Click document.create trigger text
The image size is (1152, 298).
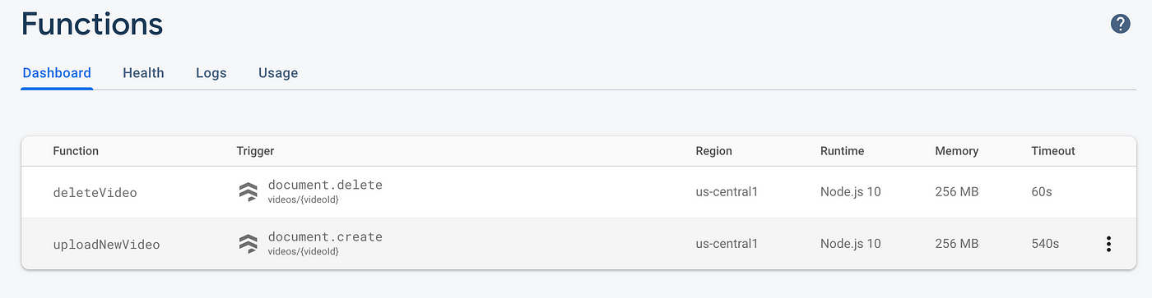[325, 236]
